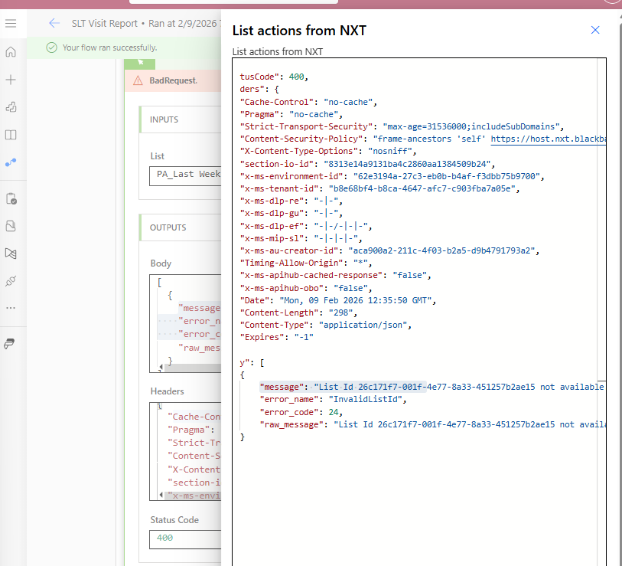Viewport: 622px width, 566px height.
Task: Click the Status Code 400 field
Action: [185, 539]
